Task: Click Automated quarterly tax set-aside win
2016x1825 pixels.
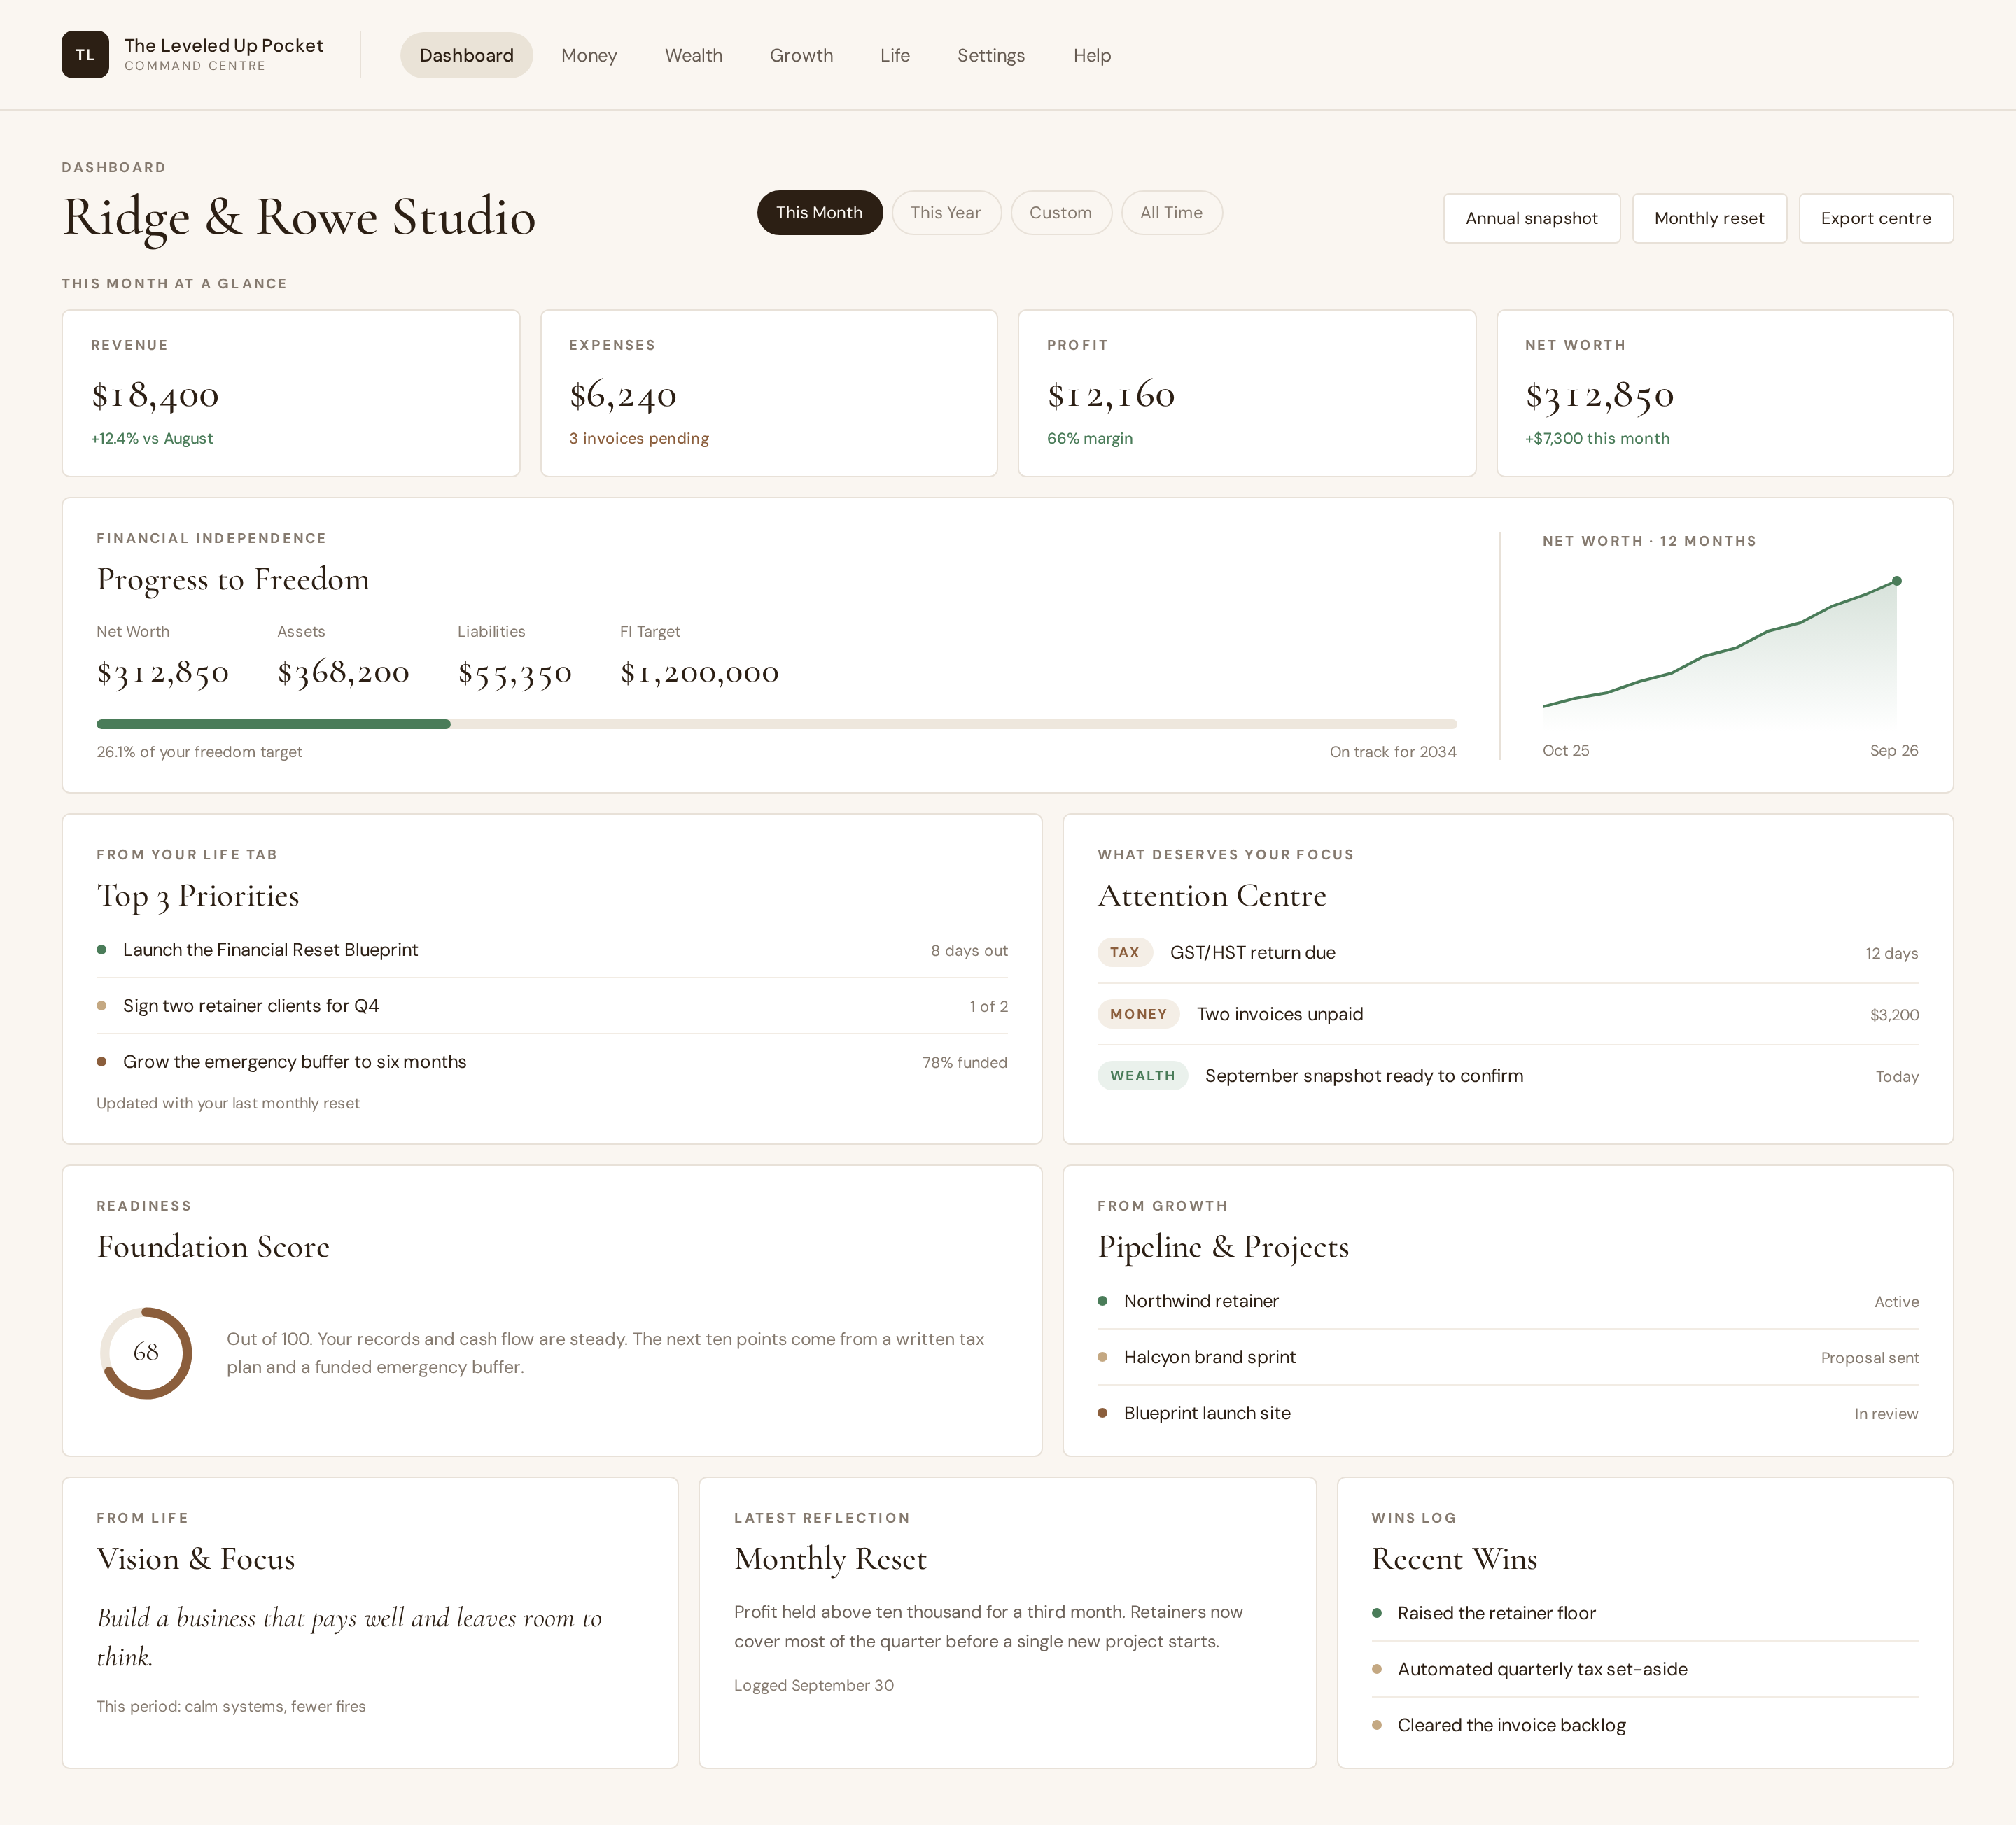Action: [1645, 1669]
